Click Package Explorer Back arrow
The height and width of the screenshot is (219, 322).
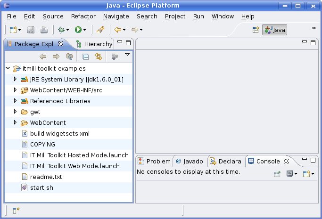(43, 57)
